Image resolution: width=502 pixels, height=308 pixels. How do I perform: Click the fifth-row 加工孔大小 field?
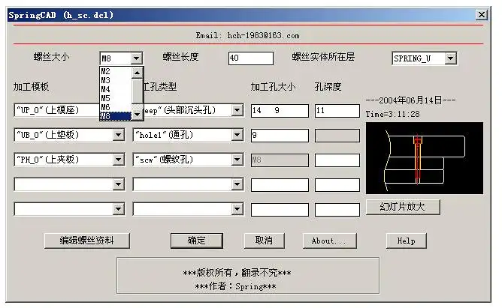click(x=280, y=210)
